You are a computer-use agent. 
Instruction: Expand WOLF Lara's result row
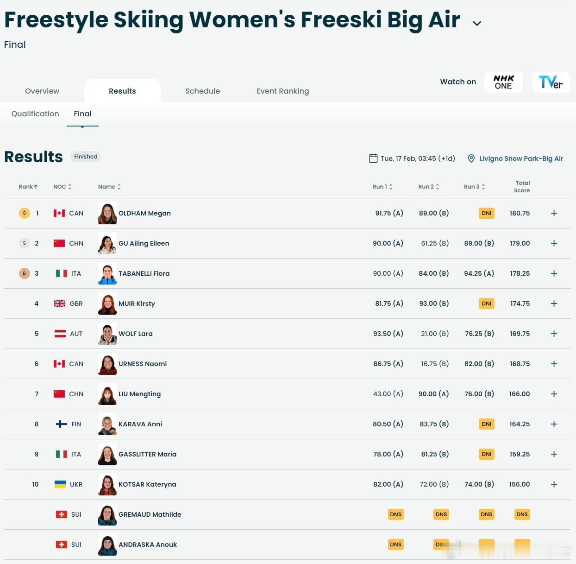click(554, 334)
